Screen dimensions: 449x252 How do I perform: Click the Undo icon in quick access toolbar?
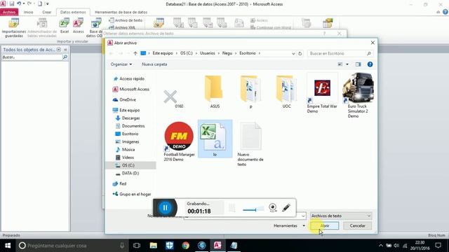tap(19, 3)
